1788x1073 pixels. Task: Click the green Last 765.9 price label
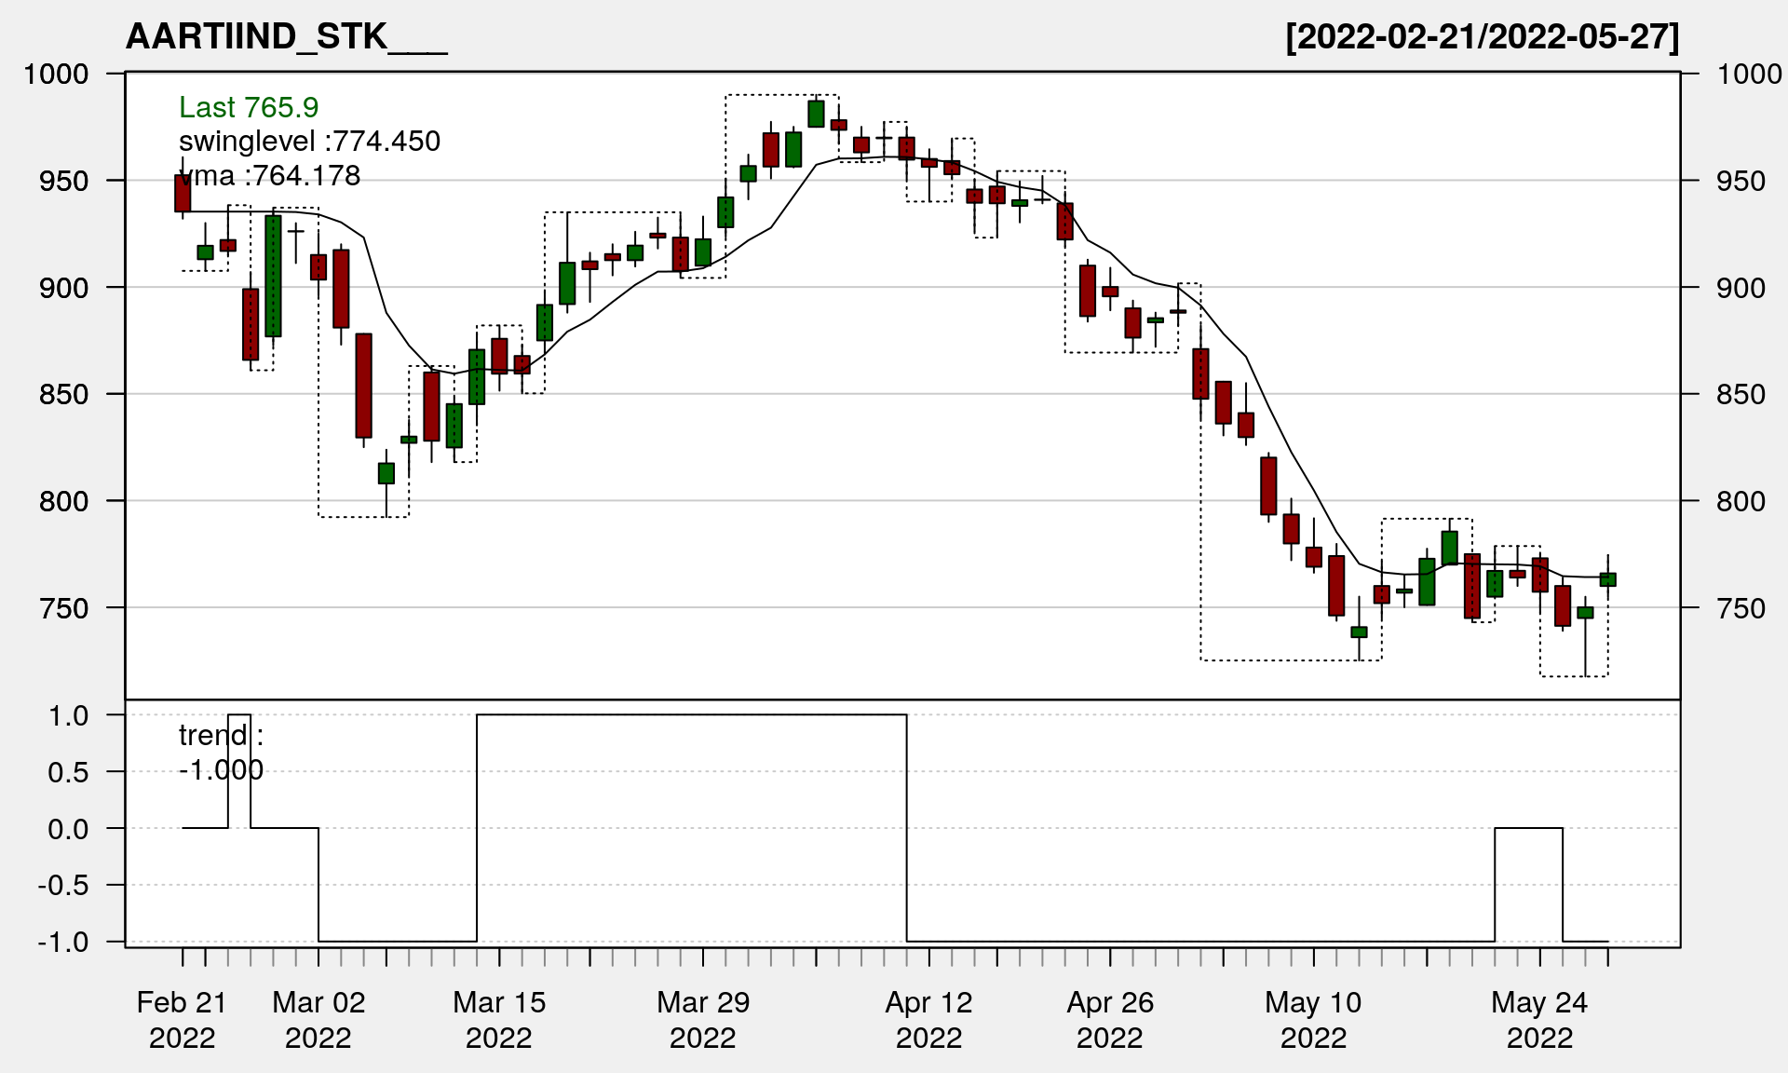point(249,108)
